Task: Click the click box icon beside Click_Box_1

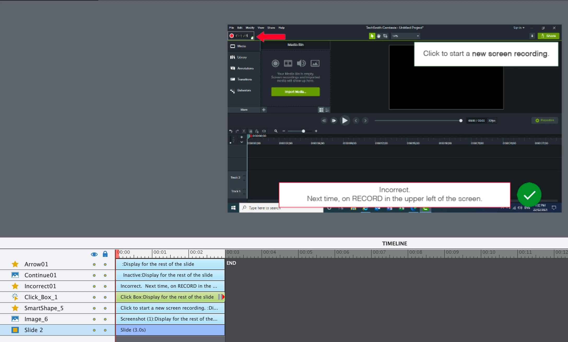Action: 15,297
